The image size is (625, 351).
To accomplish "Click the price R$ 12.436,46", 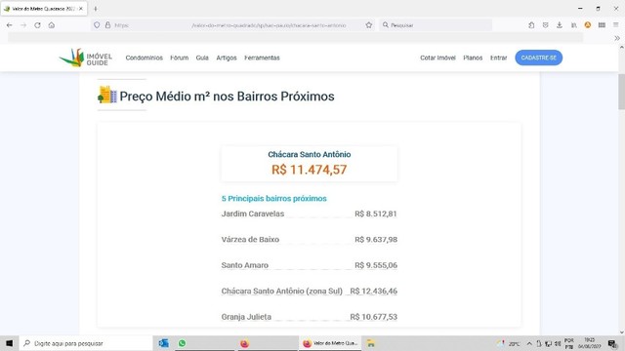I will point(373,291).
